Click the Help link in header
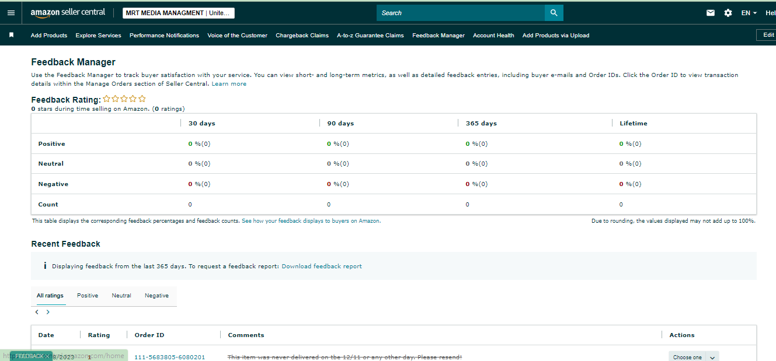This screenshot has height=361, width=776. pyautogui.click(x=771, y=13)
